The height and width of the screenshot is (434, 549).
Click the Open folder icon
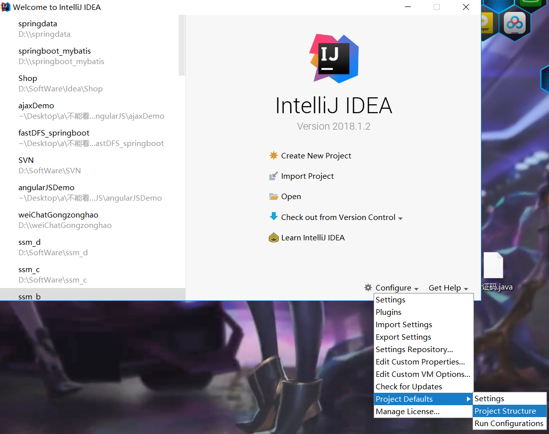(x=273, y=197)
